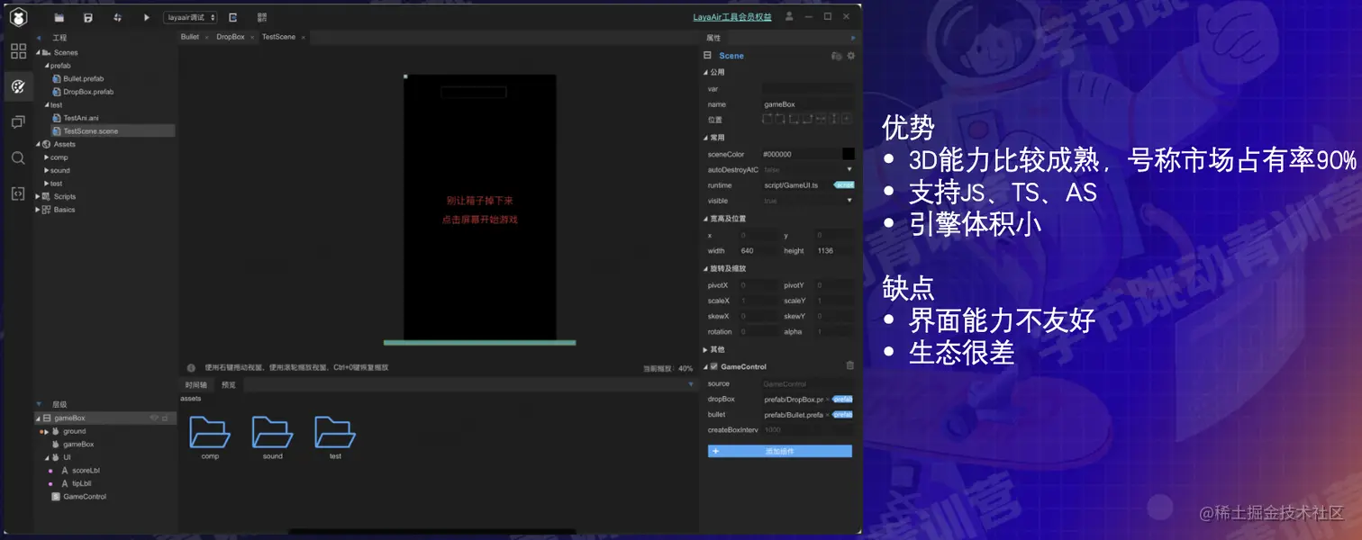Collapse the Scenes tree node

point(39,52)
